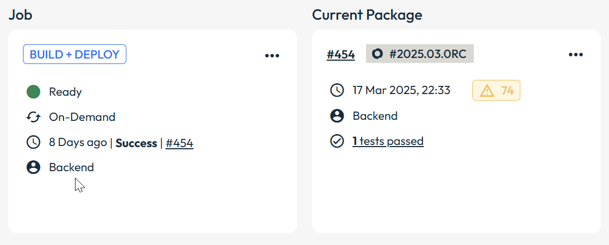Screen dimensions: 609x245
Task: Click the BUILD + DEPLOY button
Action: click(x=74, y=55)
